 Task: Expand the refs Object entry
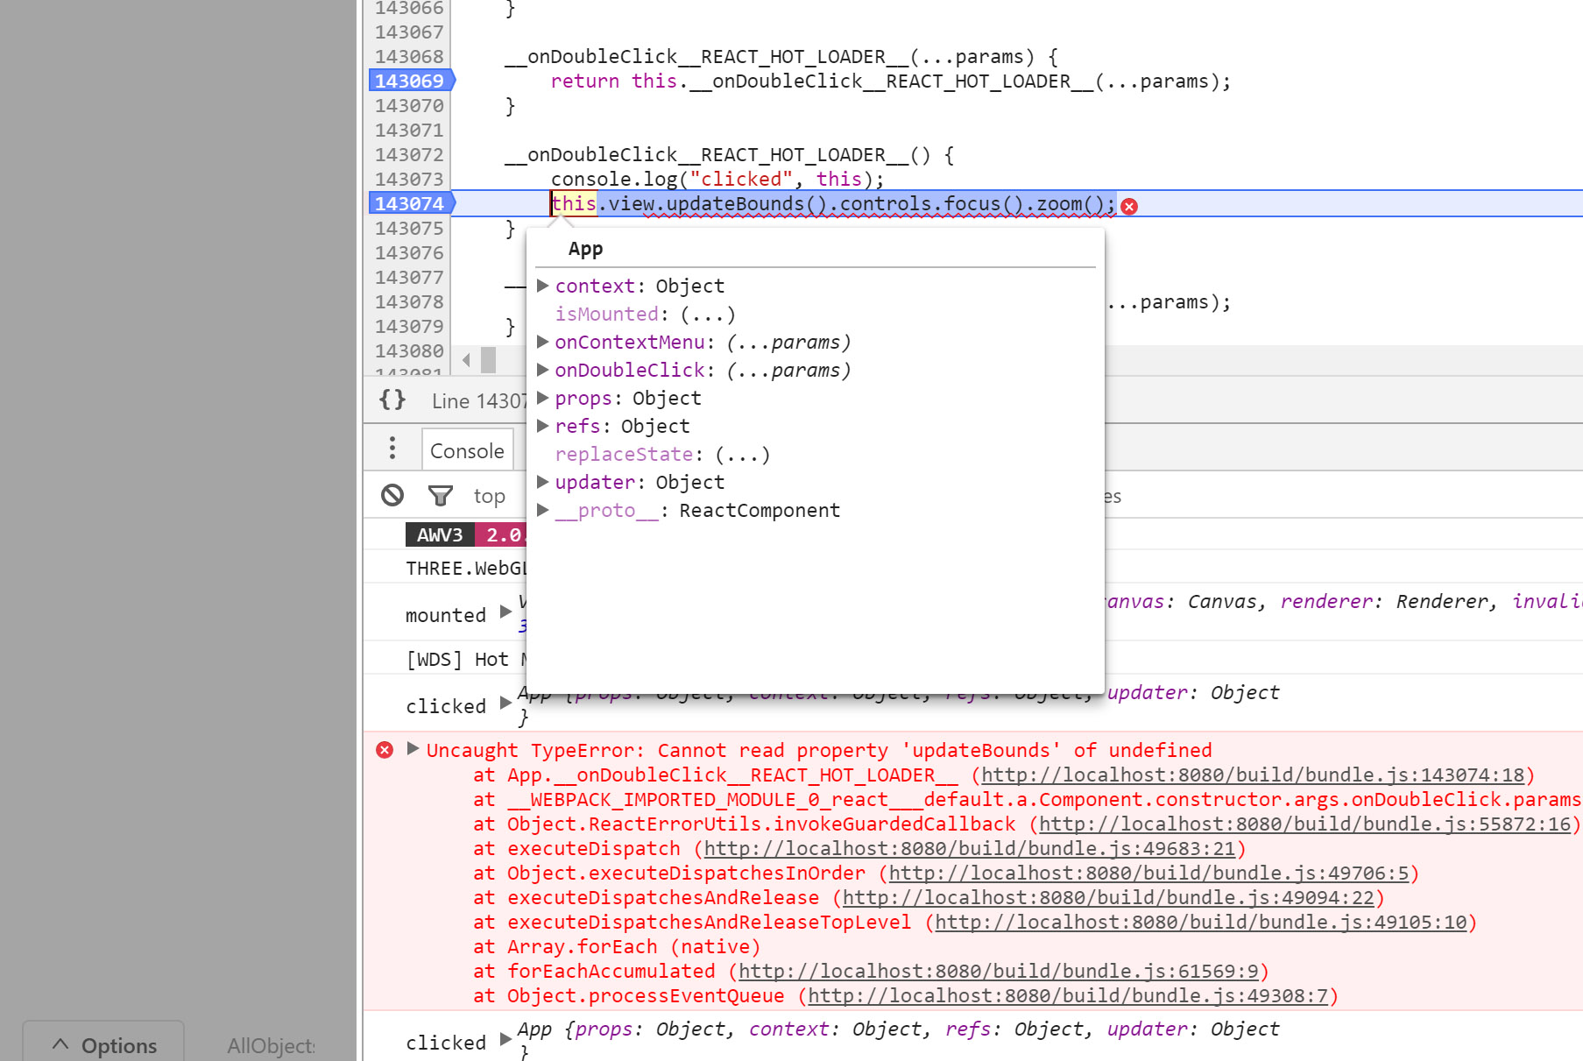tap(542, 426)
